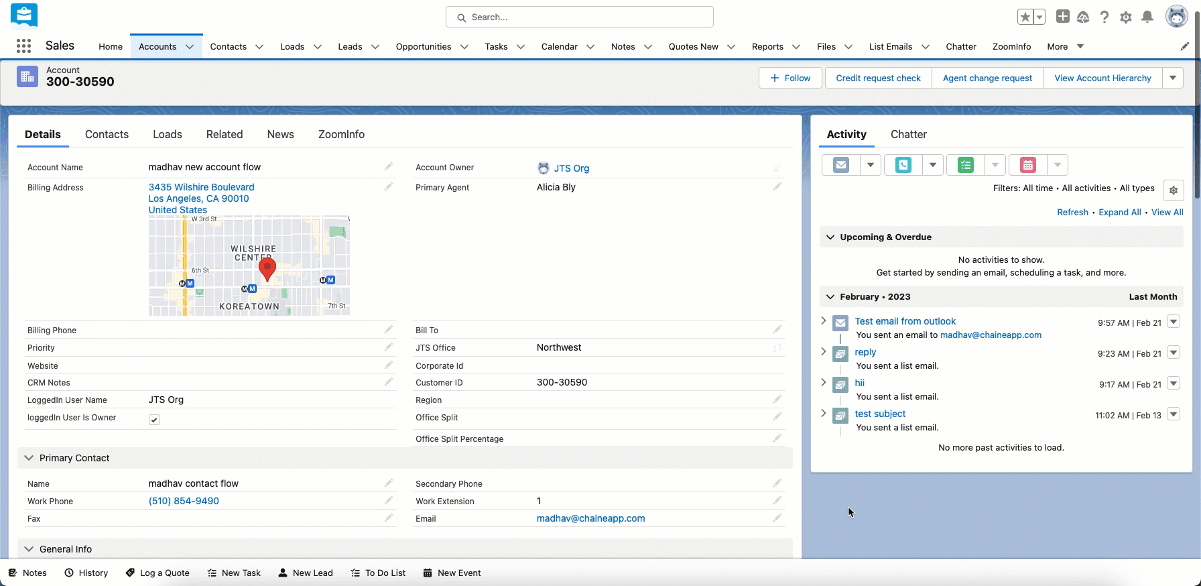Viewport: 1201px width, 586px height.
Task: Open History in the utility bar
Action: [x=86, y=573]
